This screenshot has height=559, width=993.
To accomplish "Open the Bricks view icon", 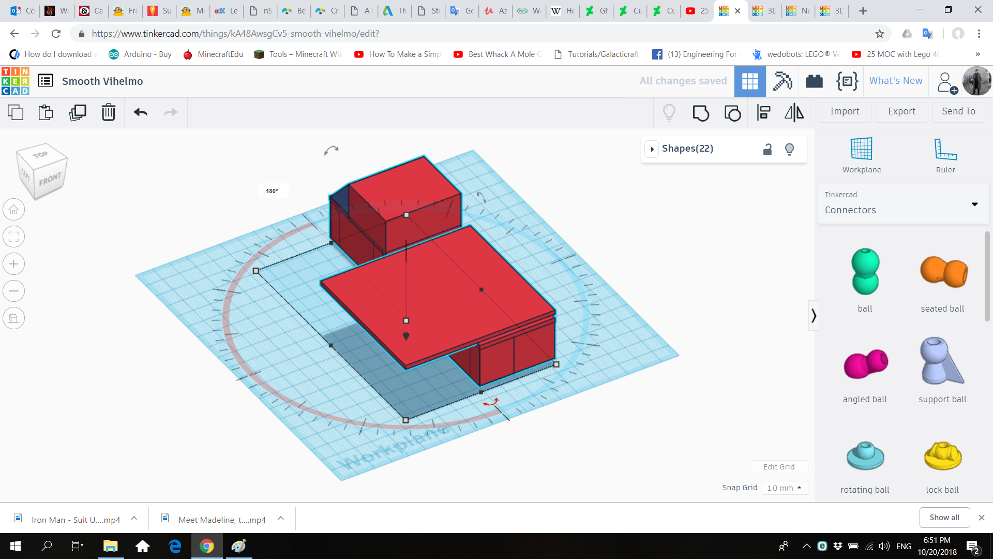I will [814, 81].
